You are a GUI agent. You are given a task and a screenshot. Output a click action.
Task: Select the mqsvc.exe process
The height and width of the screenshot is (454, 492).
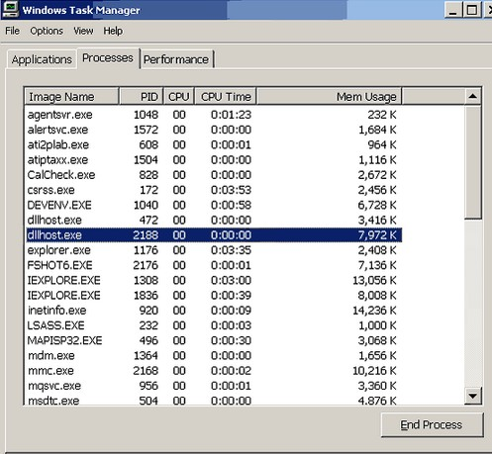pyautogui.click(x=214, y=386)
